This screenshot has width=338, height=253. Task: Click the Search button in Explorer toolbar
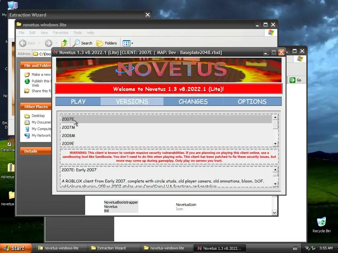point(83,43)
